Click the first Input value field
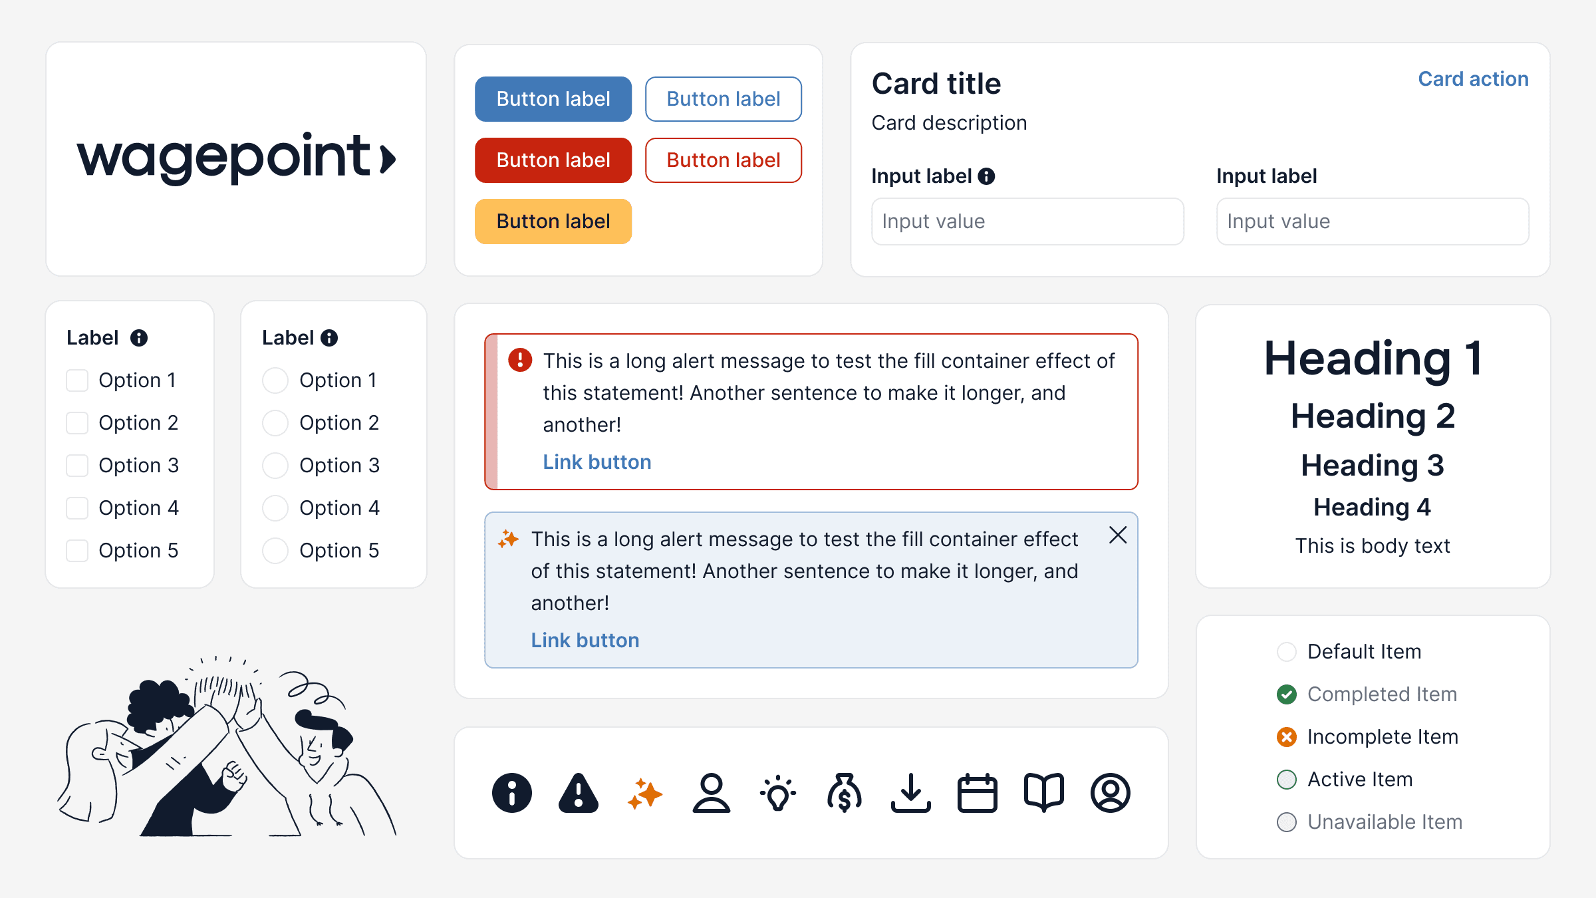The width and height of the screenshot is (1596, 898). pos(1027,222)
